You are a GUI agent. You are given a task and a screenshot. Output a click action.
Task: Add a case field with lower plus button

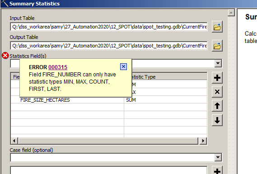point(217,170)
